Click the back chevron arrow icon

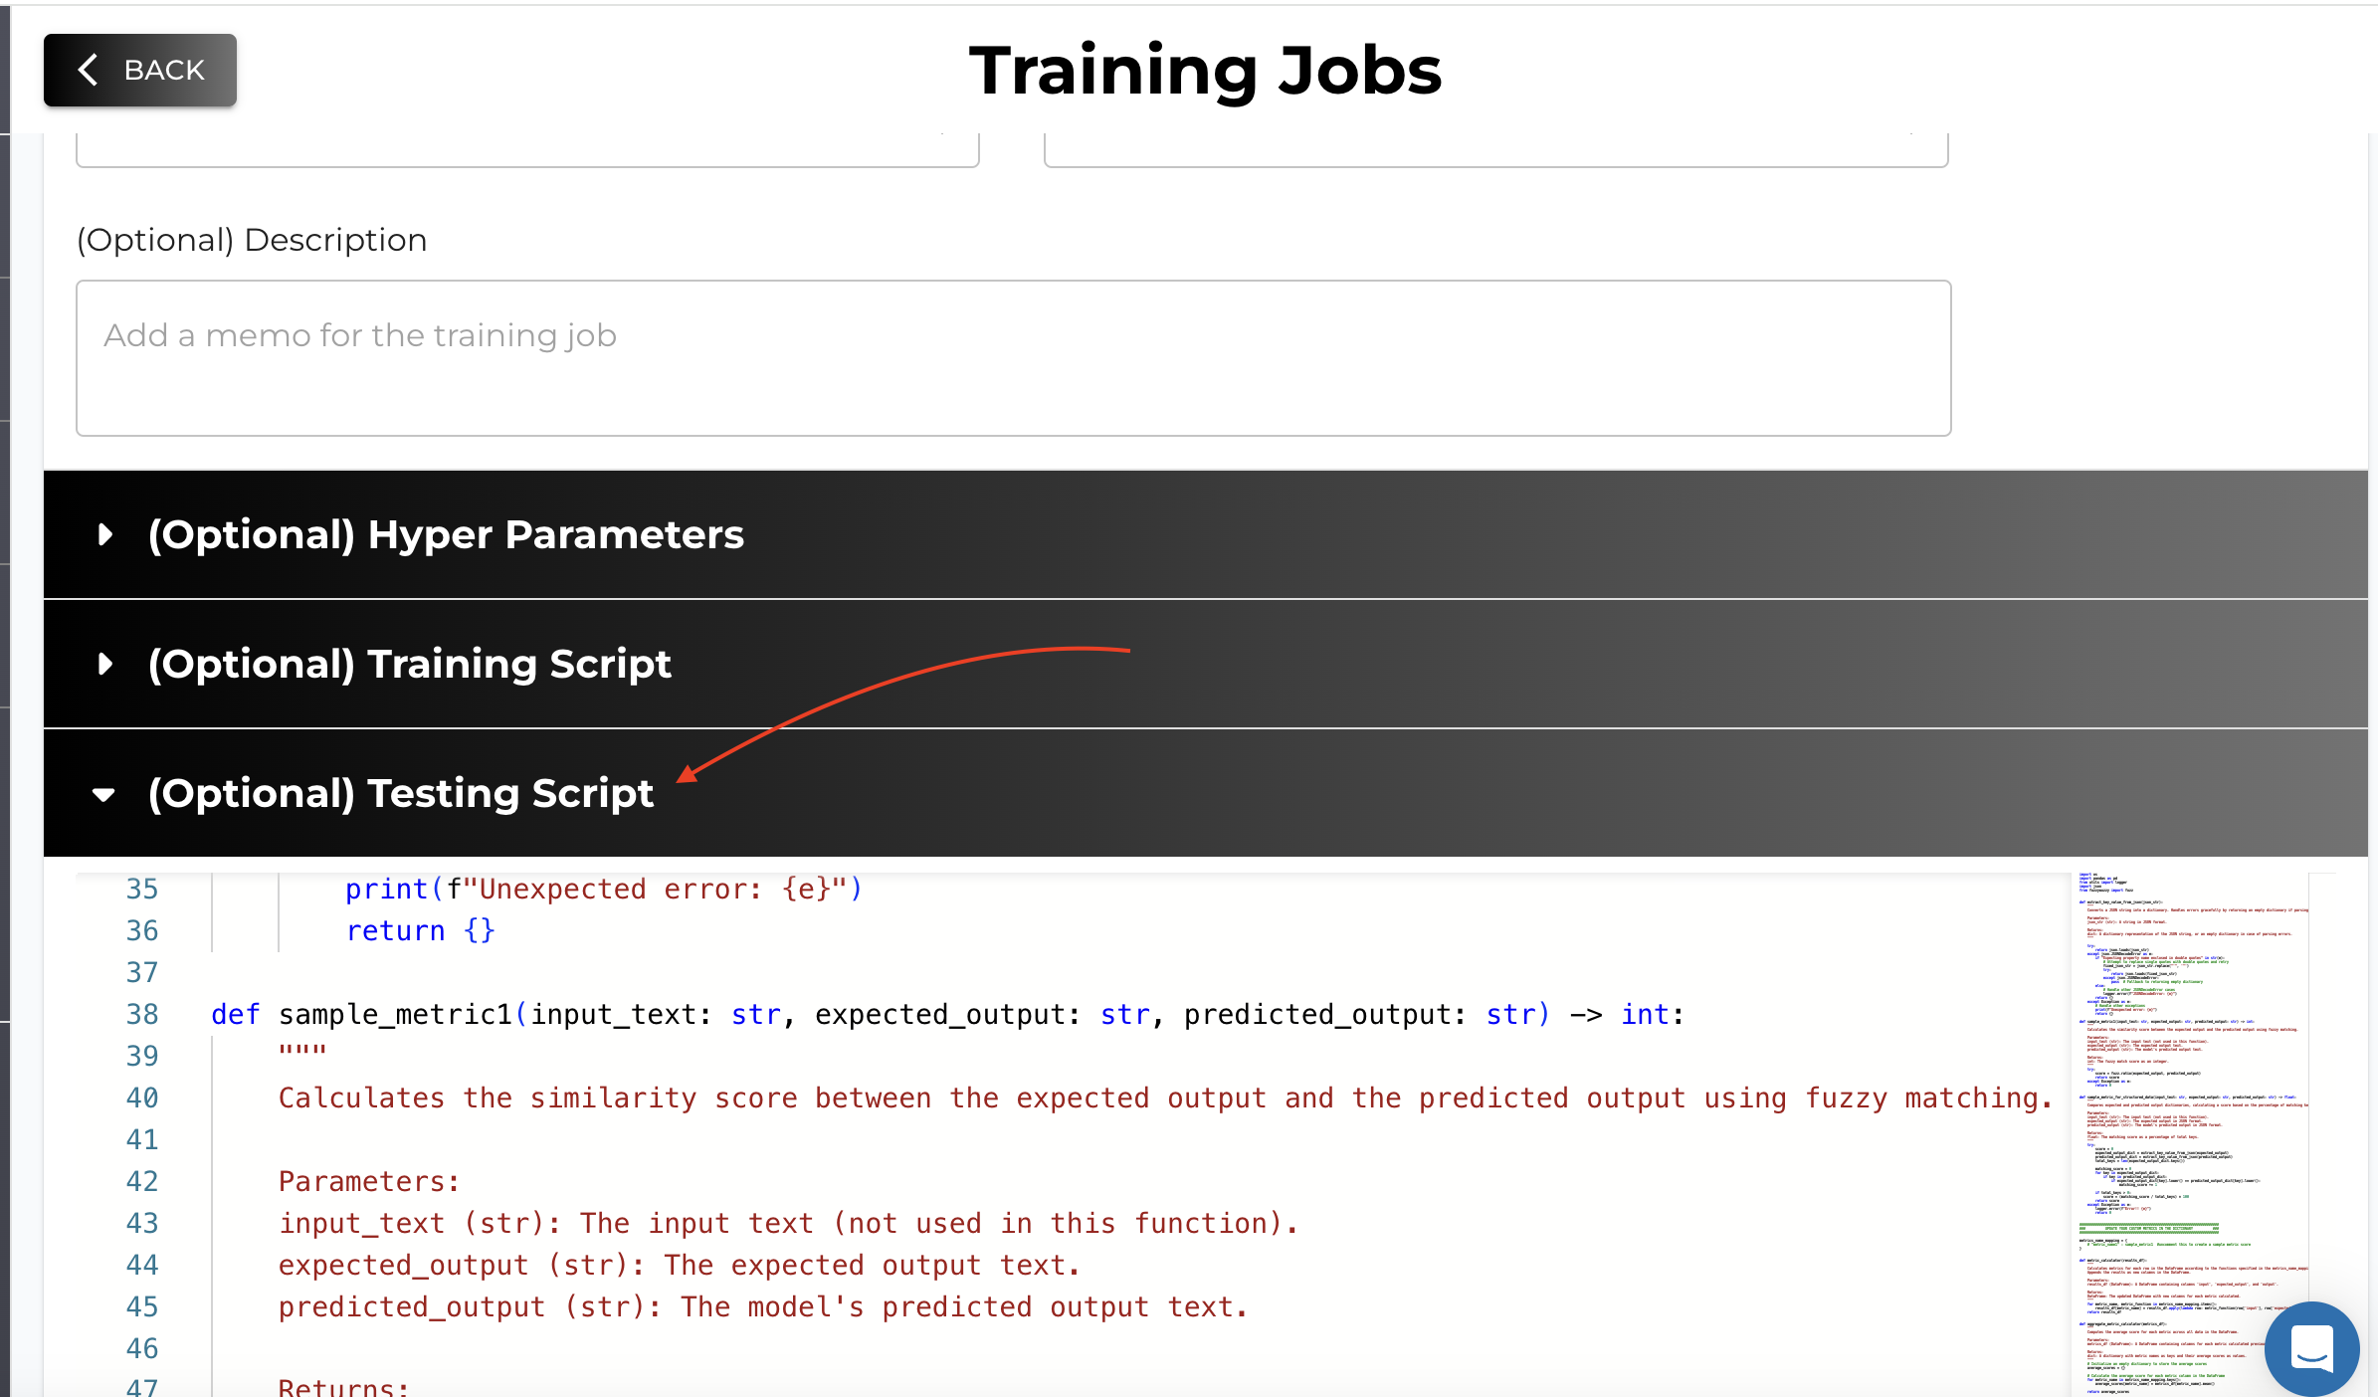(89, 70)
